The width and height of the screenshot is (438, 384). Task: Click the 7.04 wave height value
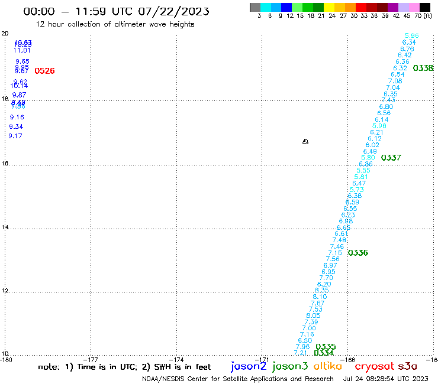click(x=393, y=87)
